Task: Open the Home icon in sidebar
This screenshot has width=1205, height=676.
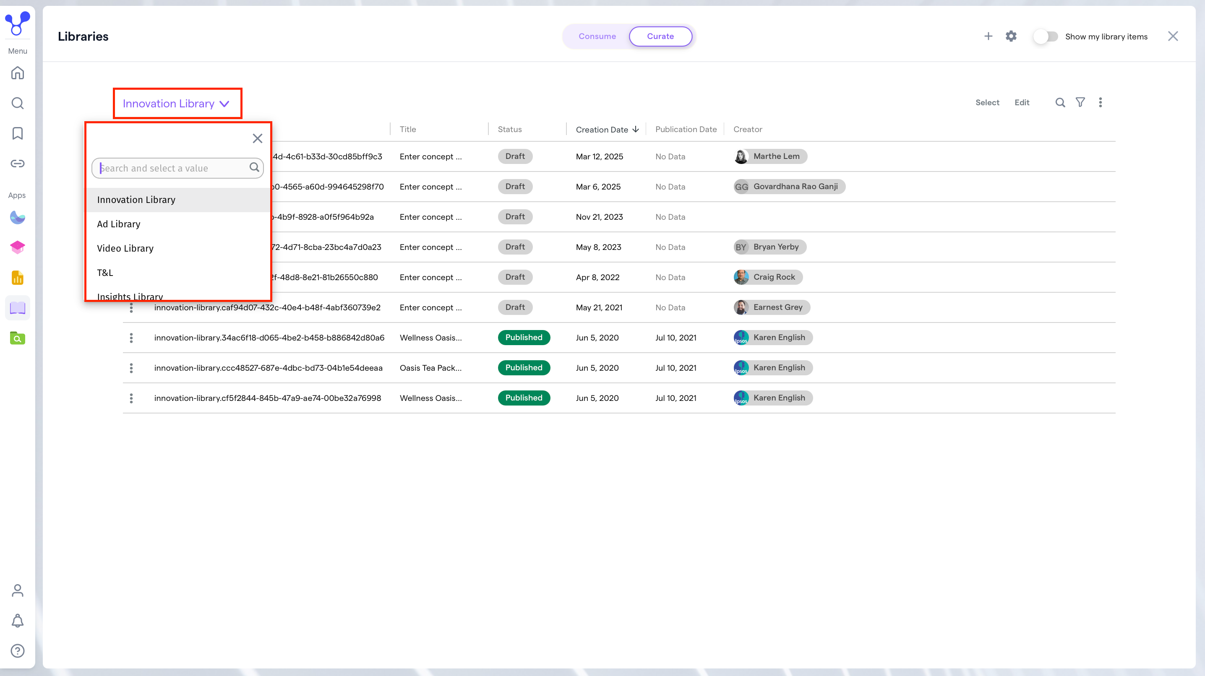Action: point(17,73)
